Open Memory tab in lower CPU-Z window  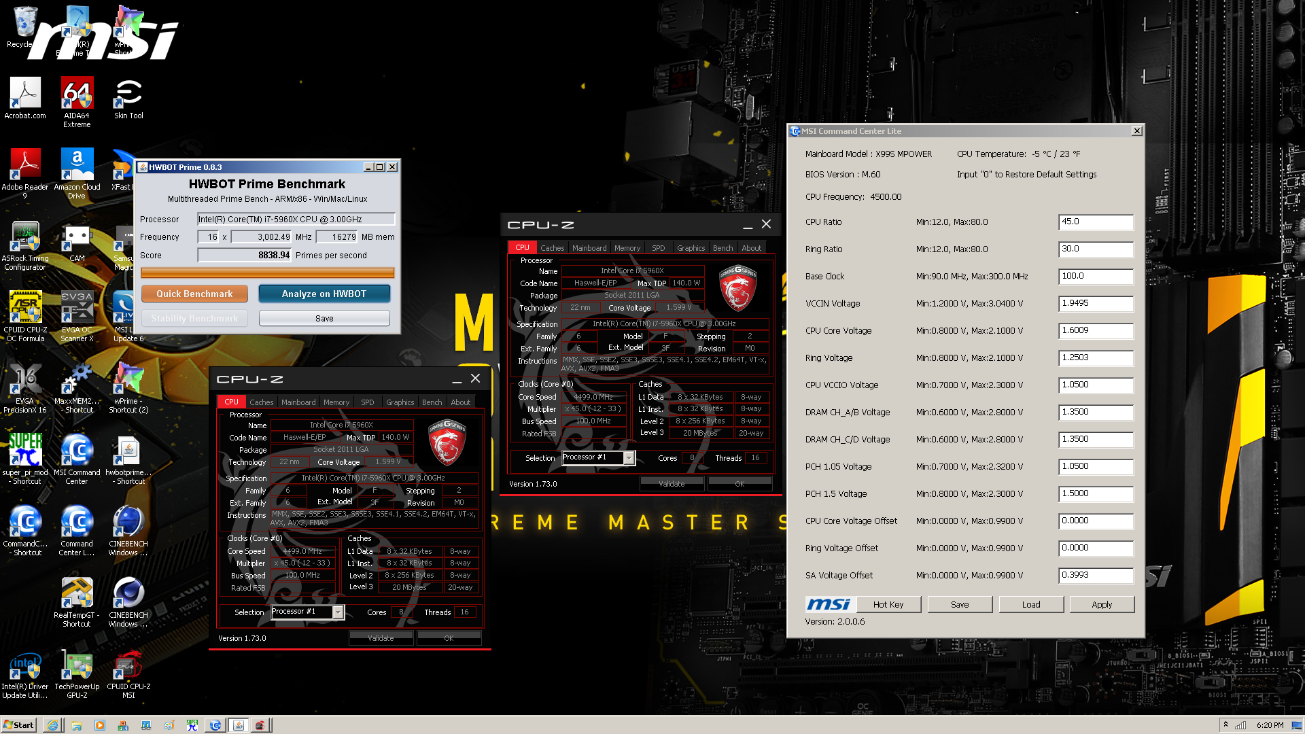(336, 402)
